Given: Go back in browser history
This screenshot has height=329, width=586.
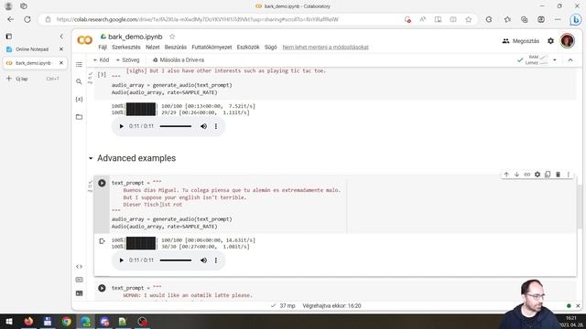Looking at the screenshot, I should [10, 19].
